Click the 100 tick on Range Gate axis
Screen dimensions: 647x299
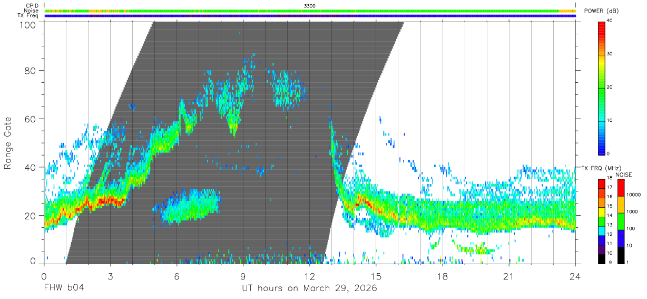(x=28, y=24)
